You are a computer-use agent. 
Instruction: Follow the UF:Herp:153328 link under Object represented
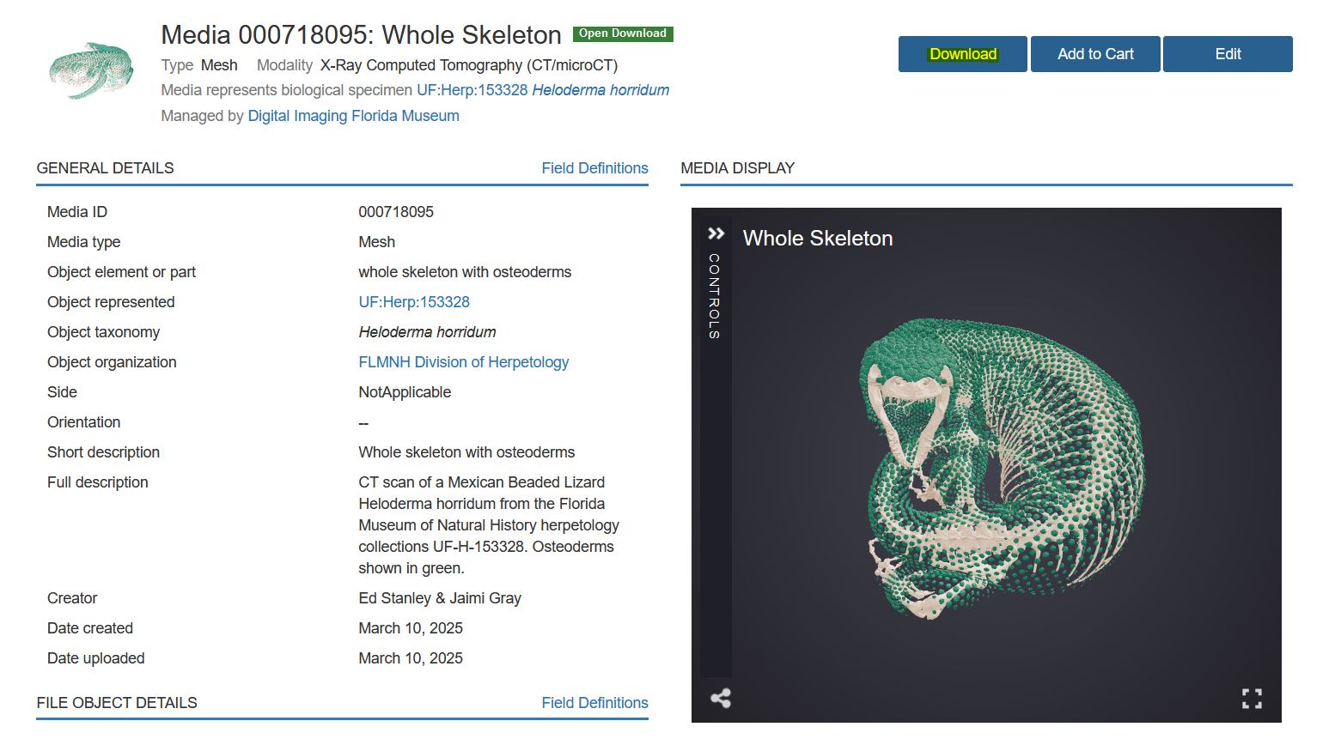point(414,302)
